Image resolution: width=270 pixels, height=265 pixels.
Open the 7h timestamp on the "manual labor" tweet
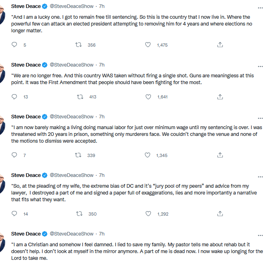tap(102, 116)
